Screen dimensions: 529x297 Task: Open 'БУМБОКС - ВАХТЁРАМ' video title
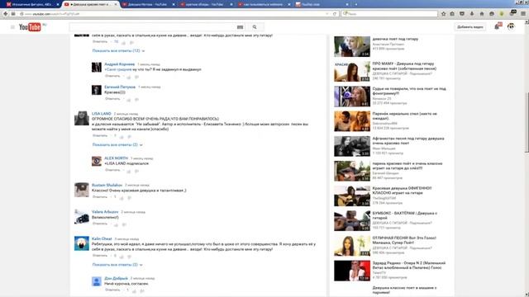click(405, 215)
